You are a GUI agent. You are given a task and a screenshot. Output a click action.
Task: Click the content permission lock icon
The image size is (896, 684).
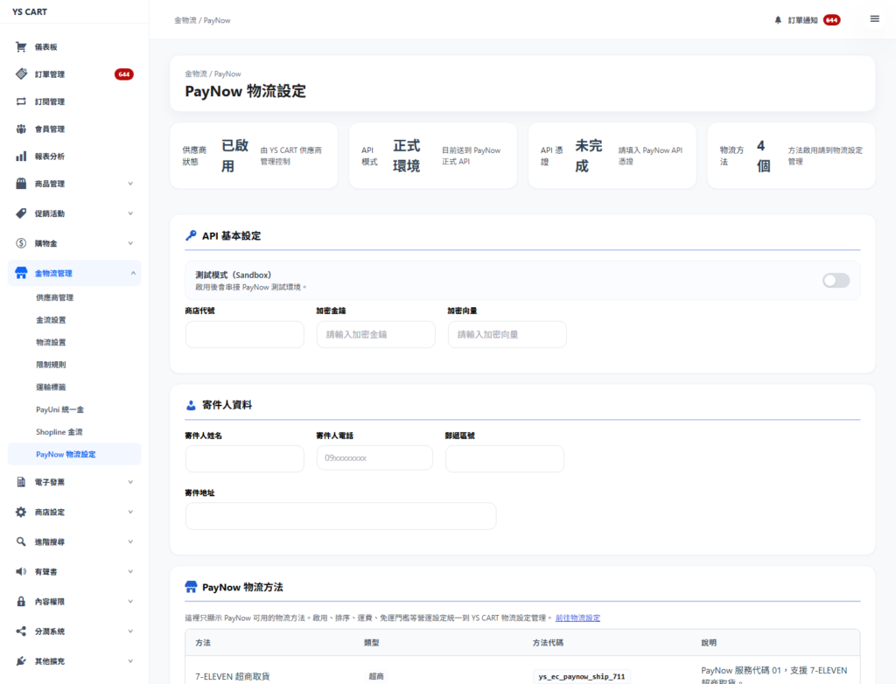coord(21,601)
